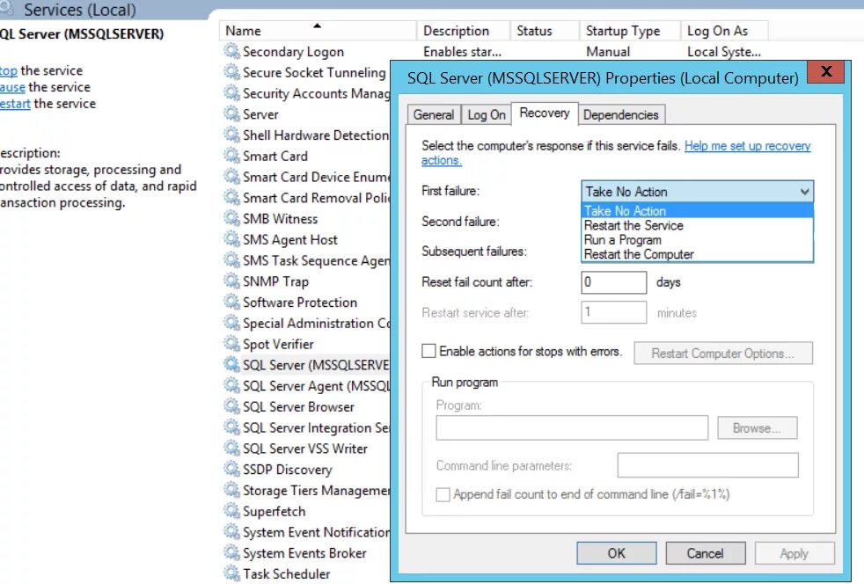Click the gear icon beside SQL Server Browser
The image size is (864, 584).
tap(231, 406)
